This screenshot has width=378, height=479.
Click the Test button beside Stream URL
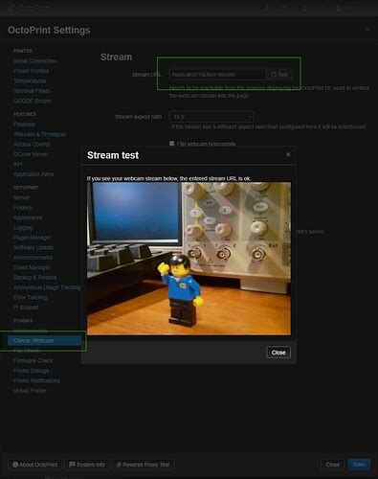pyautogui.click(x=279, y=75)
